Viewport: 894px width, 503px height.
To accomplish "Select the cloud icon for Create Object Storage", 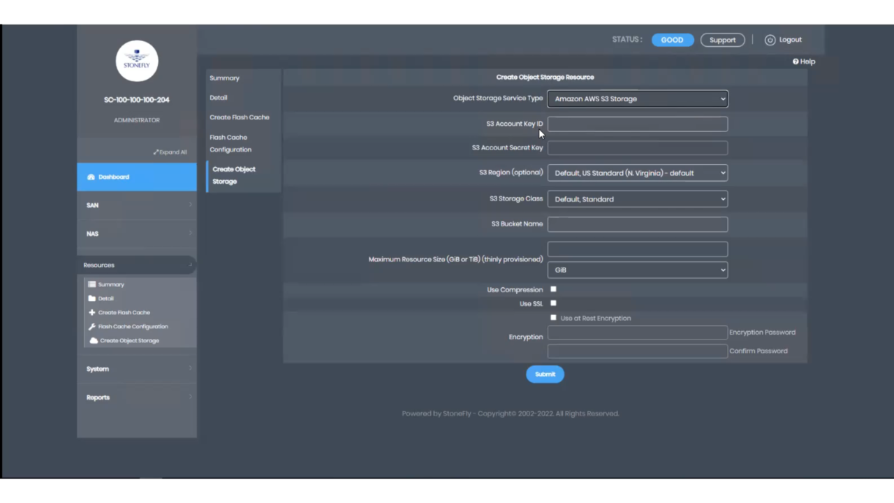I will 94,340.
